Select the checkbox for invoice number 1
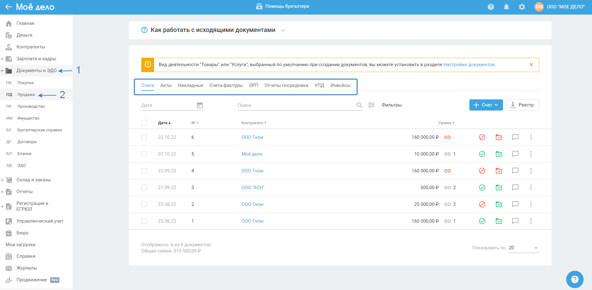This screenshot has width=592, height=290. (144, 221)
